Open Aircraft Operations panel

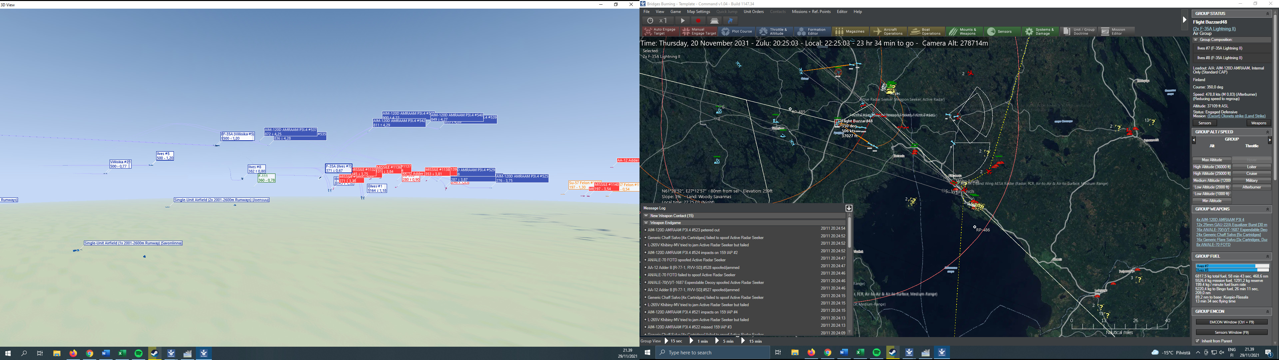coord(888,32)
